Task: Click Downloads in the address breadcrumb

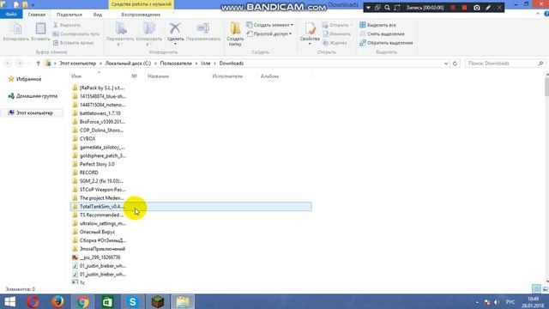Action: click(231, 64)
